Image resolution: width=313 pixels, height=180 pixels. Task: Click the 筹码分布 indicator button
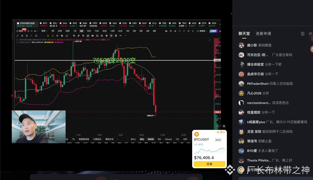pyautogui.click(x=109, y=139)
